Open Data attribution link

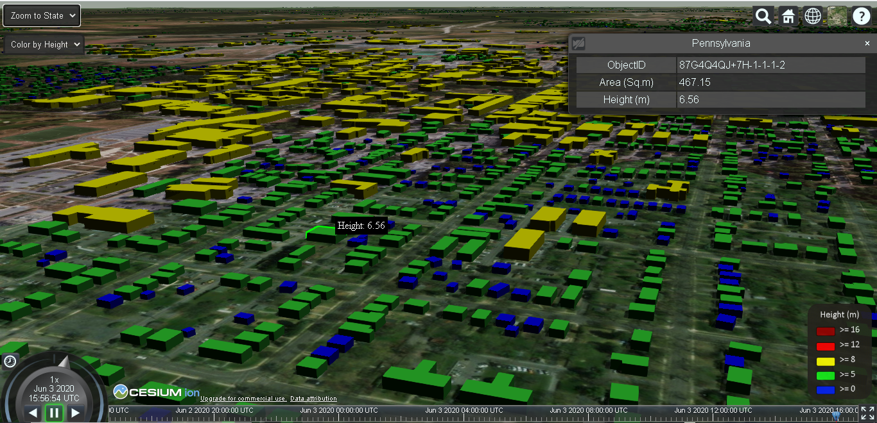[313, 399]
